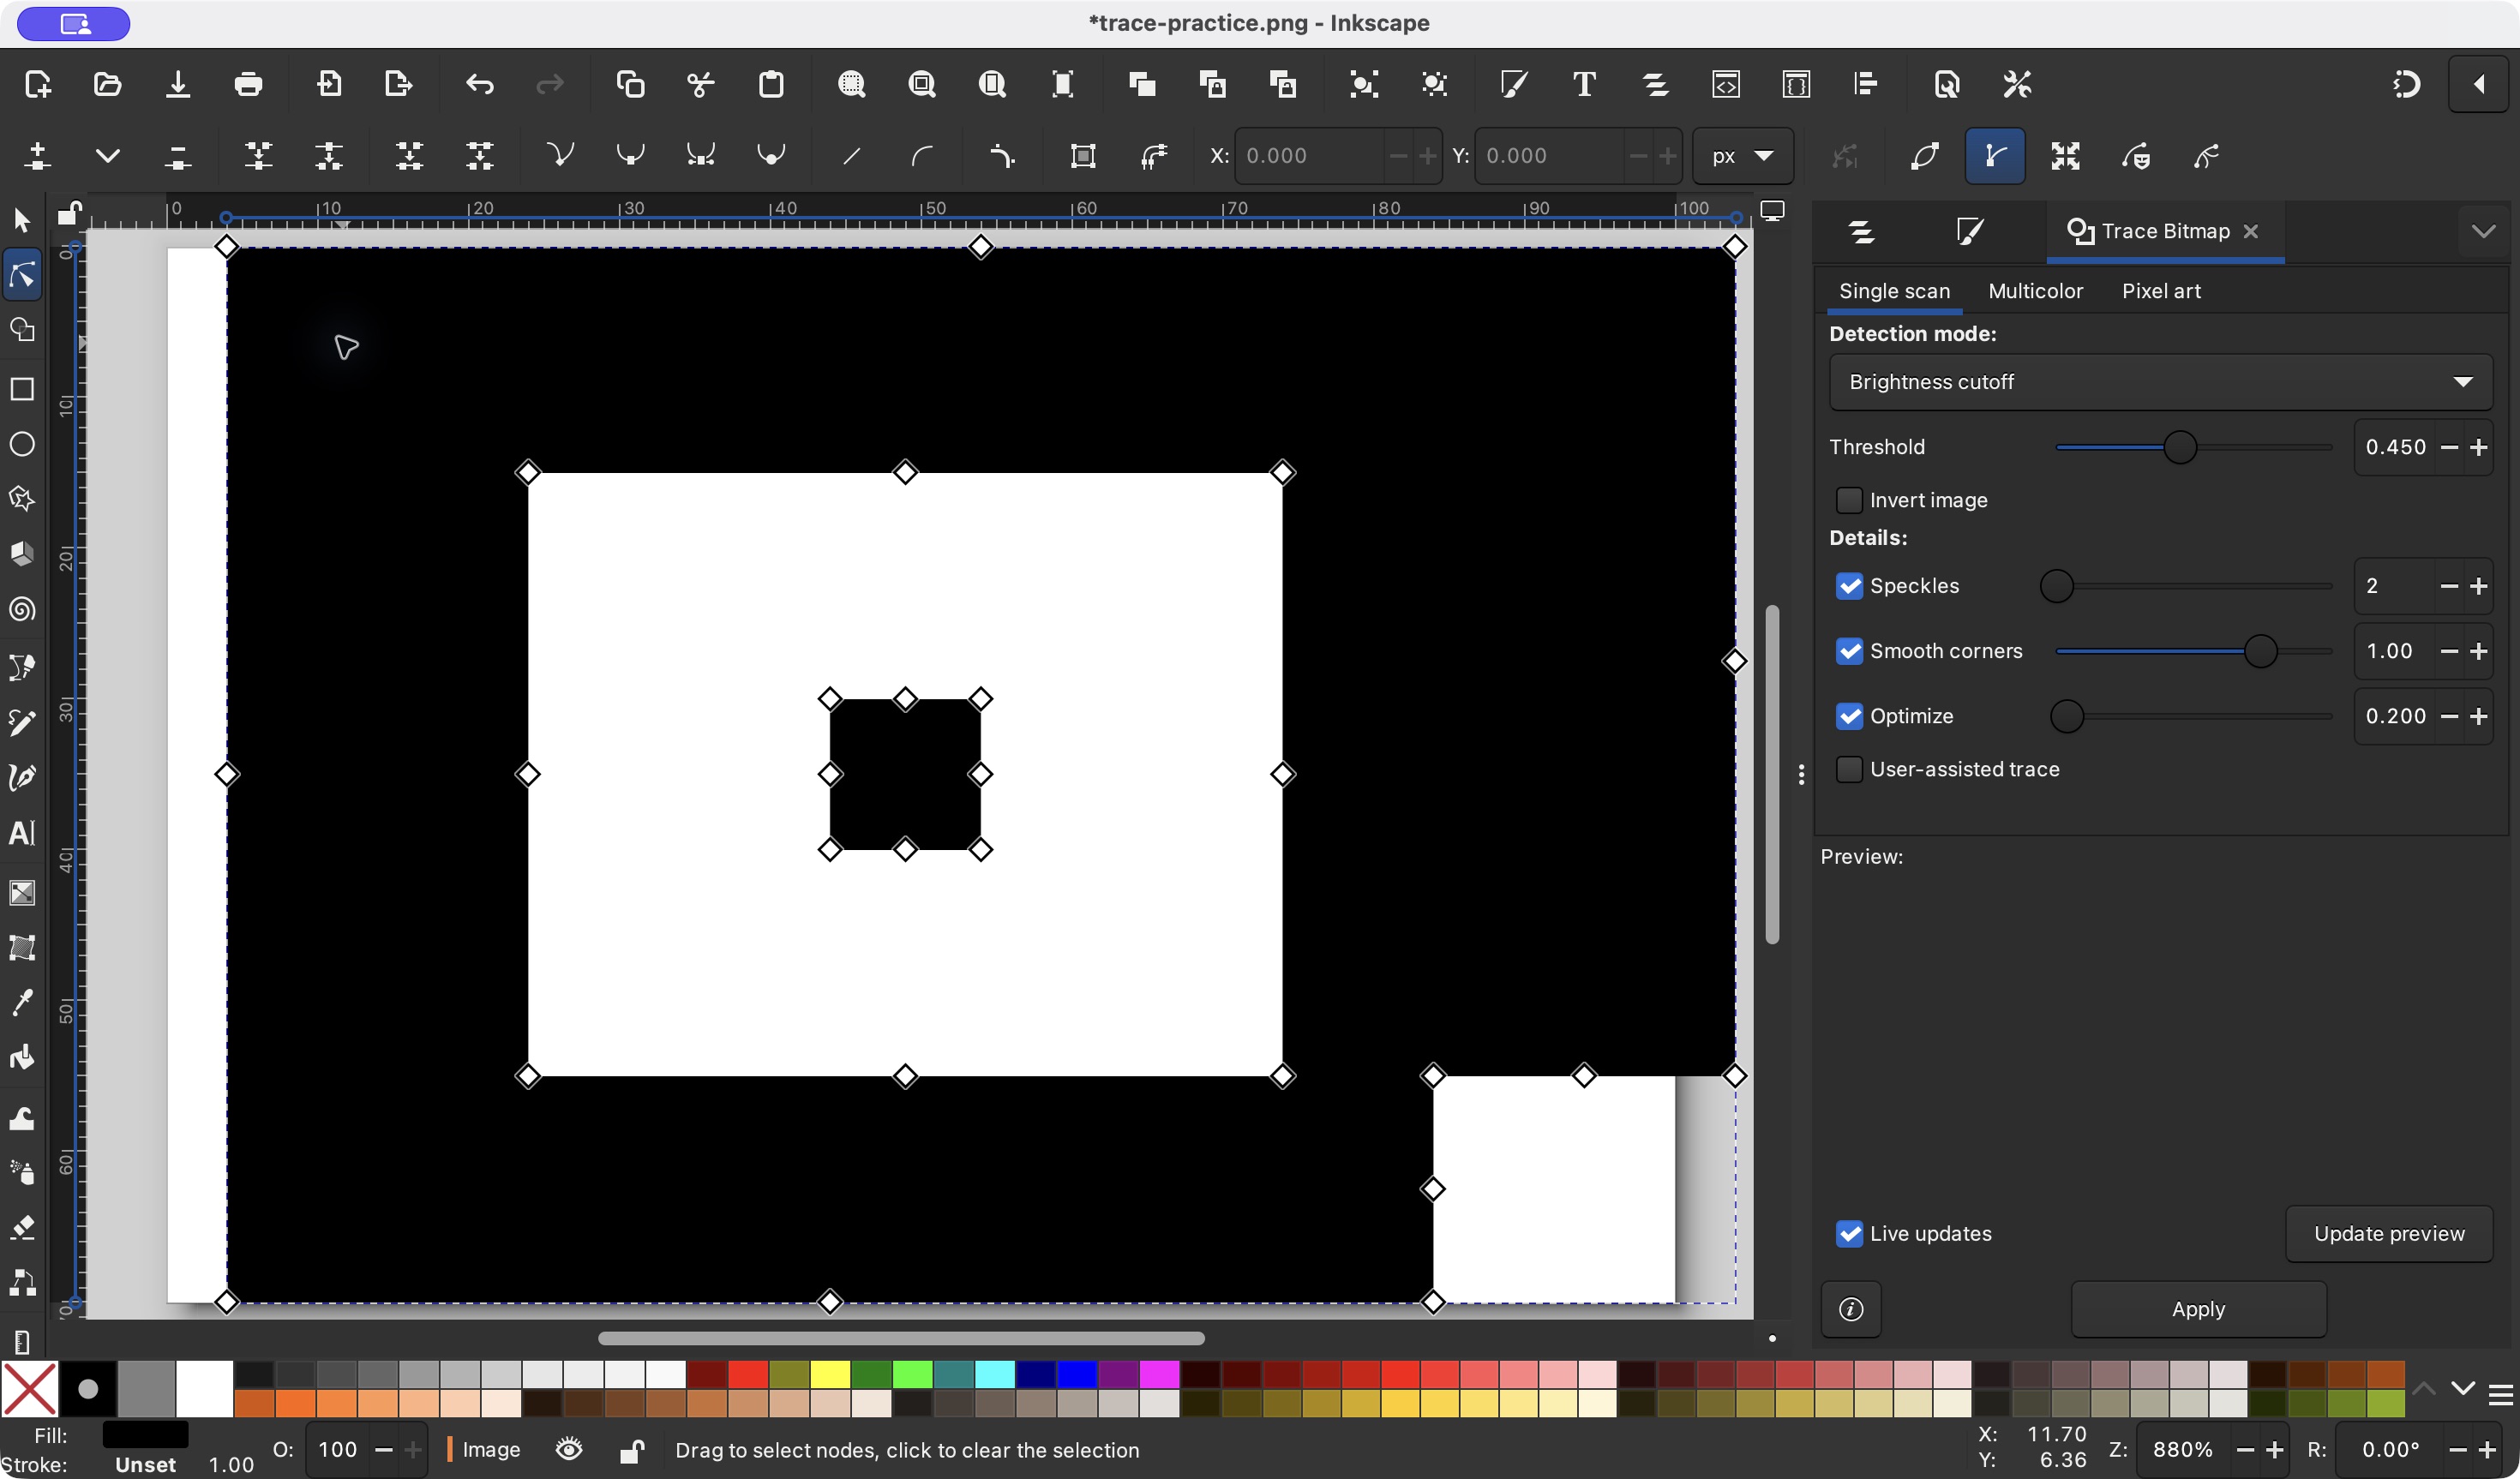2520x1479 pixels.
Task: Open the XML editor icon
Action: [x=1726, y=84]
